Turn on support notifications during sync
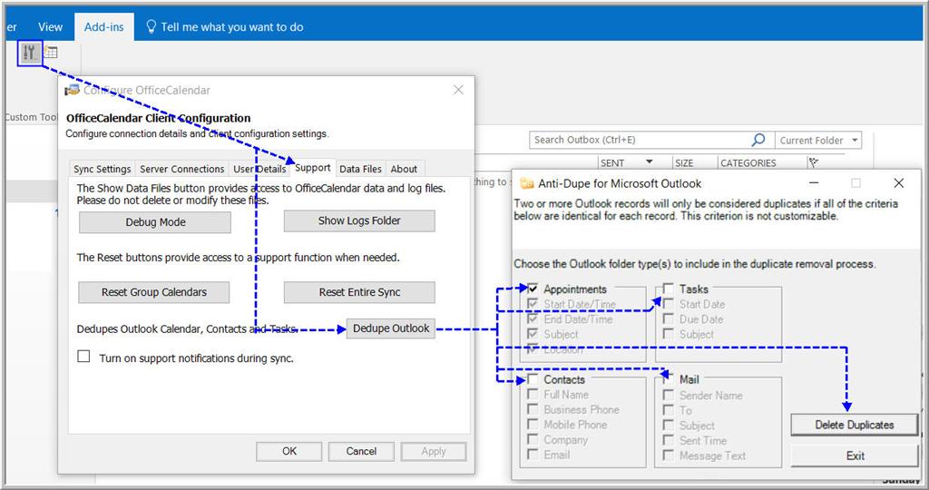Screen dimensions: 929x490 pos(83,358)
